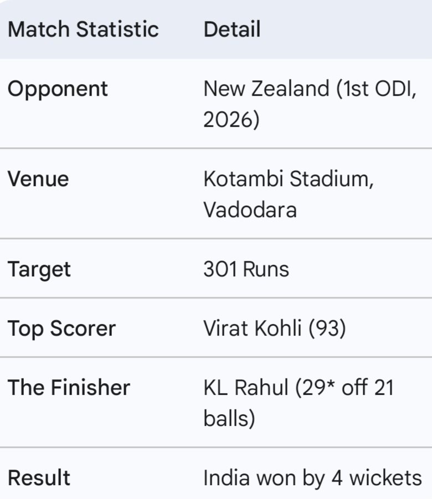The height and width of the screenshot is (499, 432).
Task: Click the "Detail" column header
Action: pos(232,29)
